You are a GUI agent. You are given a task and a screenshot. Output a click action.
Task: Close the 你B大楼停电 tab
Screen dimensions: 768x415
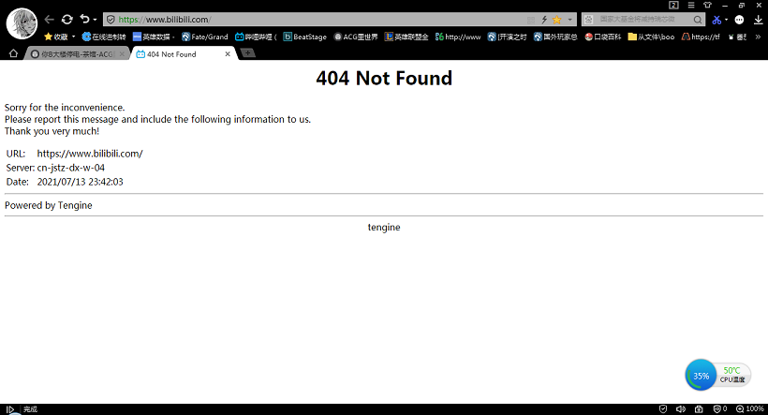(122, 54)
